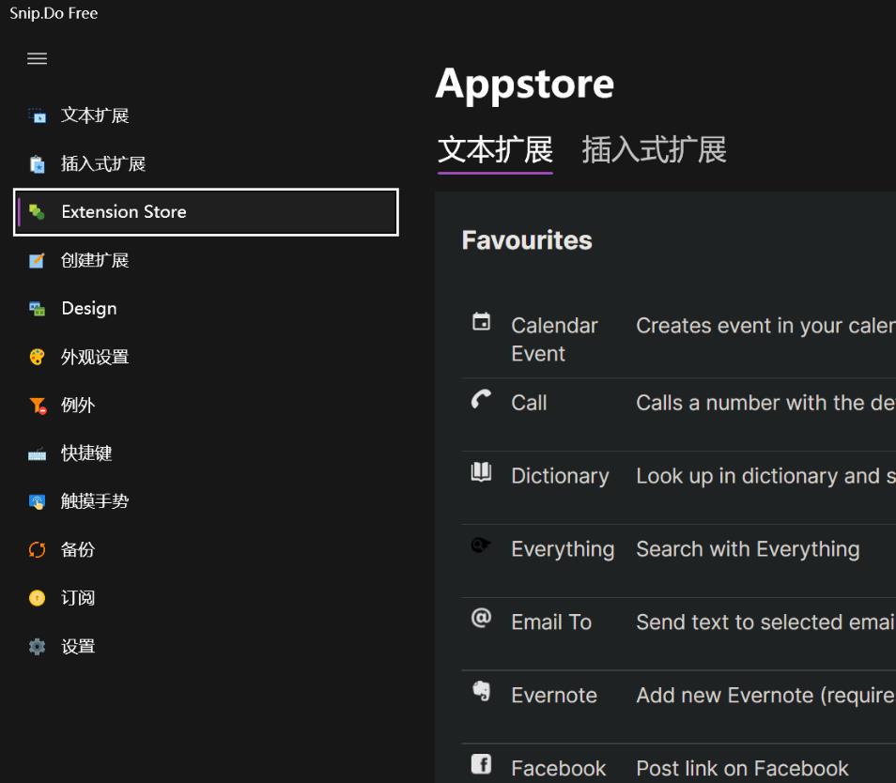Image resolution: width=896 pixels, height=783 pixels.
Task: Click the 快捷键 keyboard icon
Action: (37, 454)
